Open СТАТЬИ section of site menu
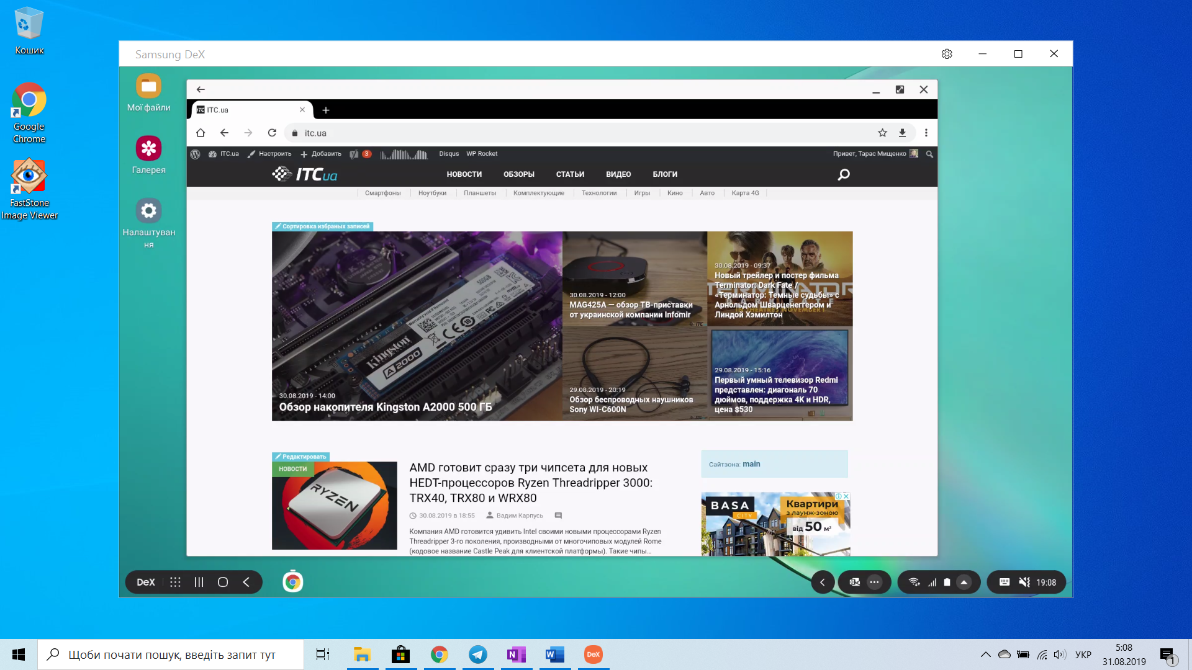 click(570, 174)
